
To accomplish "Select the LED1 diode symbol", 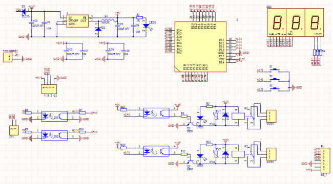I will coord(146,26).
